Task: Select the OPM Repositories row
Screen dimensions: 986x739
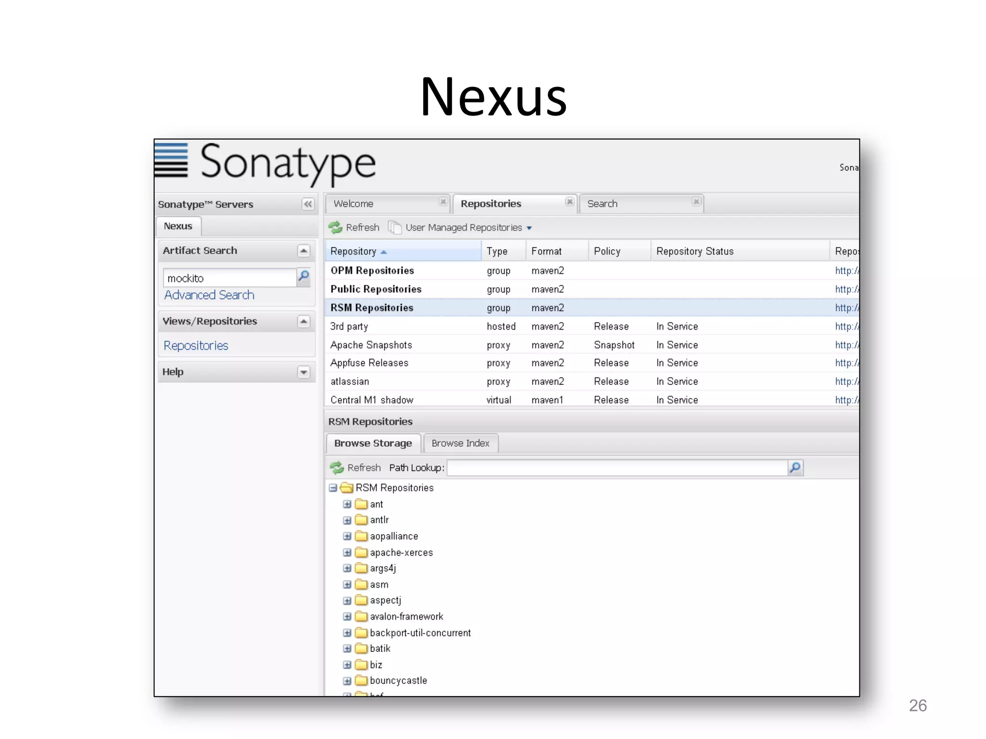Action: (593, 271)
